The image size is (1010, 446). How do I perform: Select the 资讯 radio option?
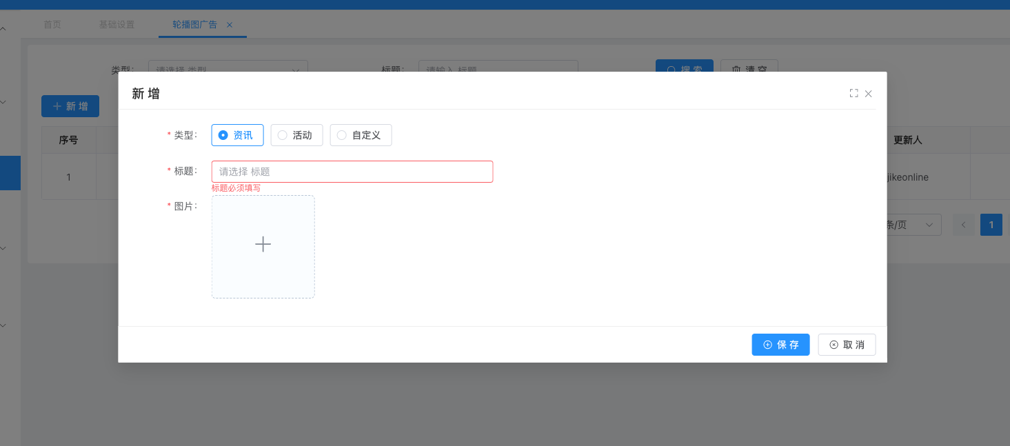pos(237,135)
